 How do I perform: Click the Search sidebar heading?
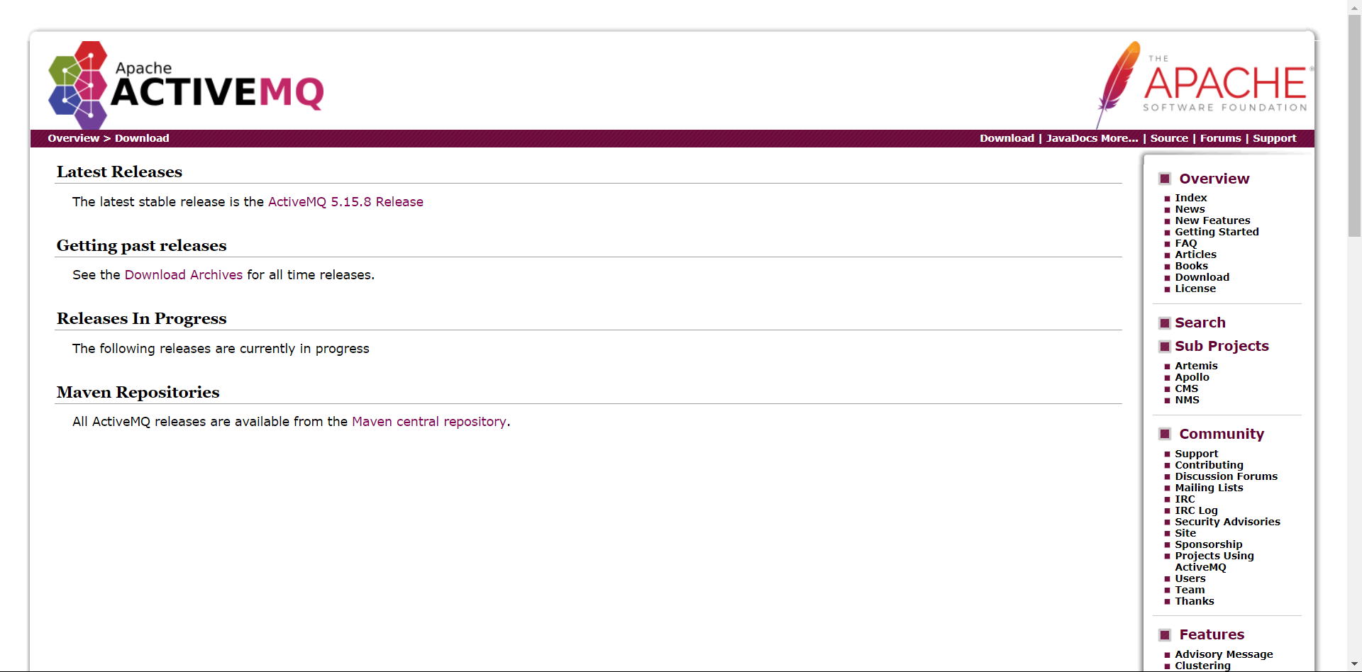(x=1200, y=323)
